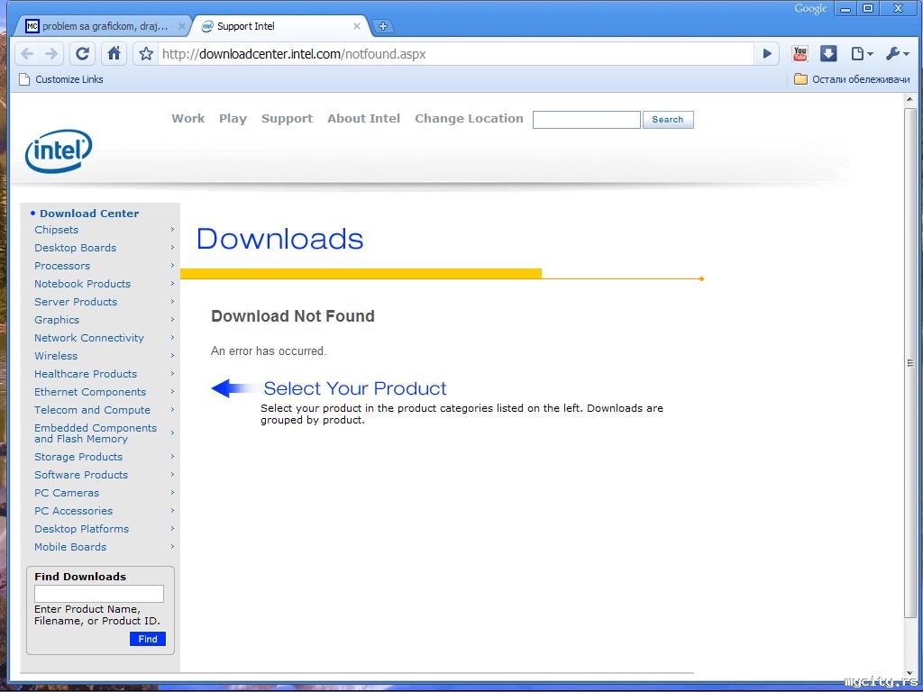The height and width of the screenshot is (692, 923).
Task: Click the Intel logo
Action: point(59,150)
